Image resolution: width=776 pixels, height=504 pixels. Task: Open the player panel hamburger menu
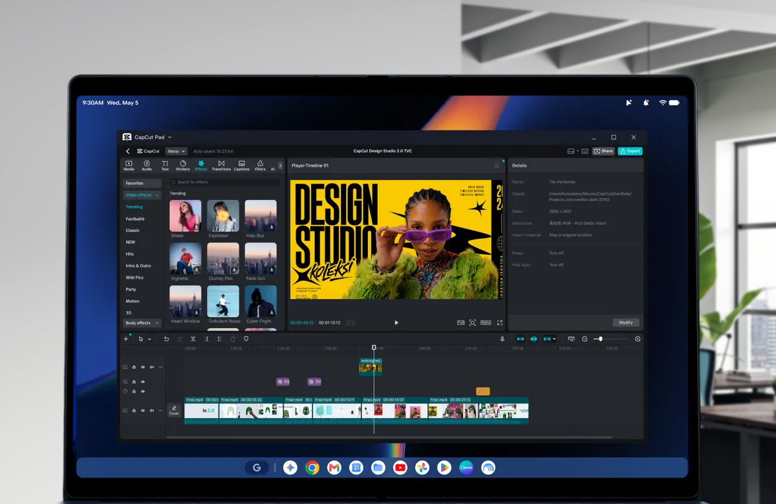497,166
